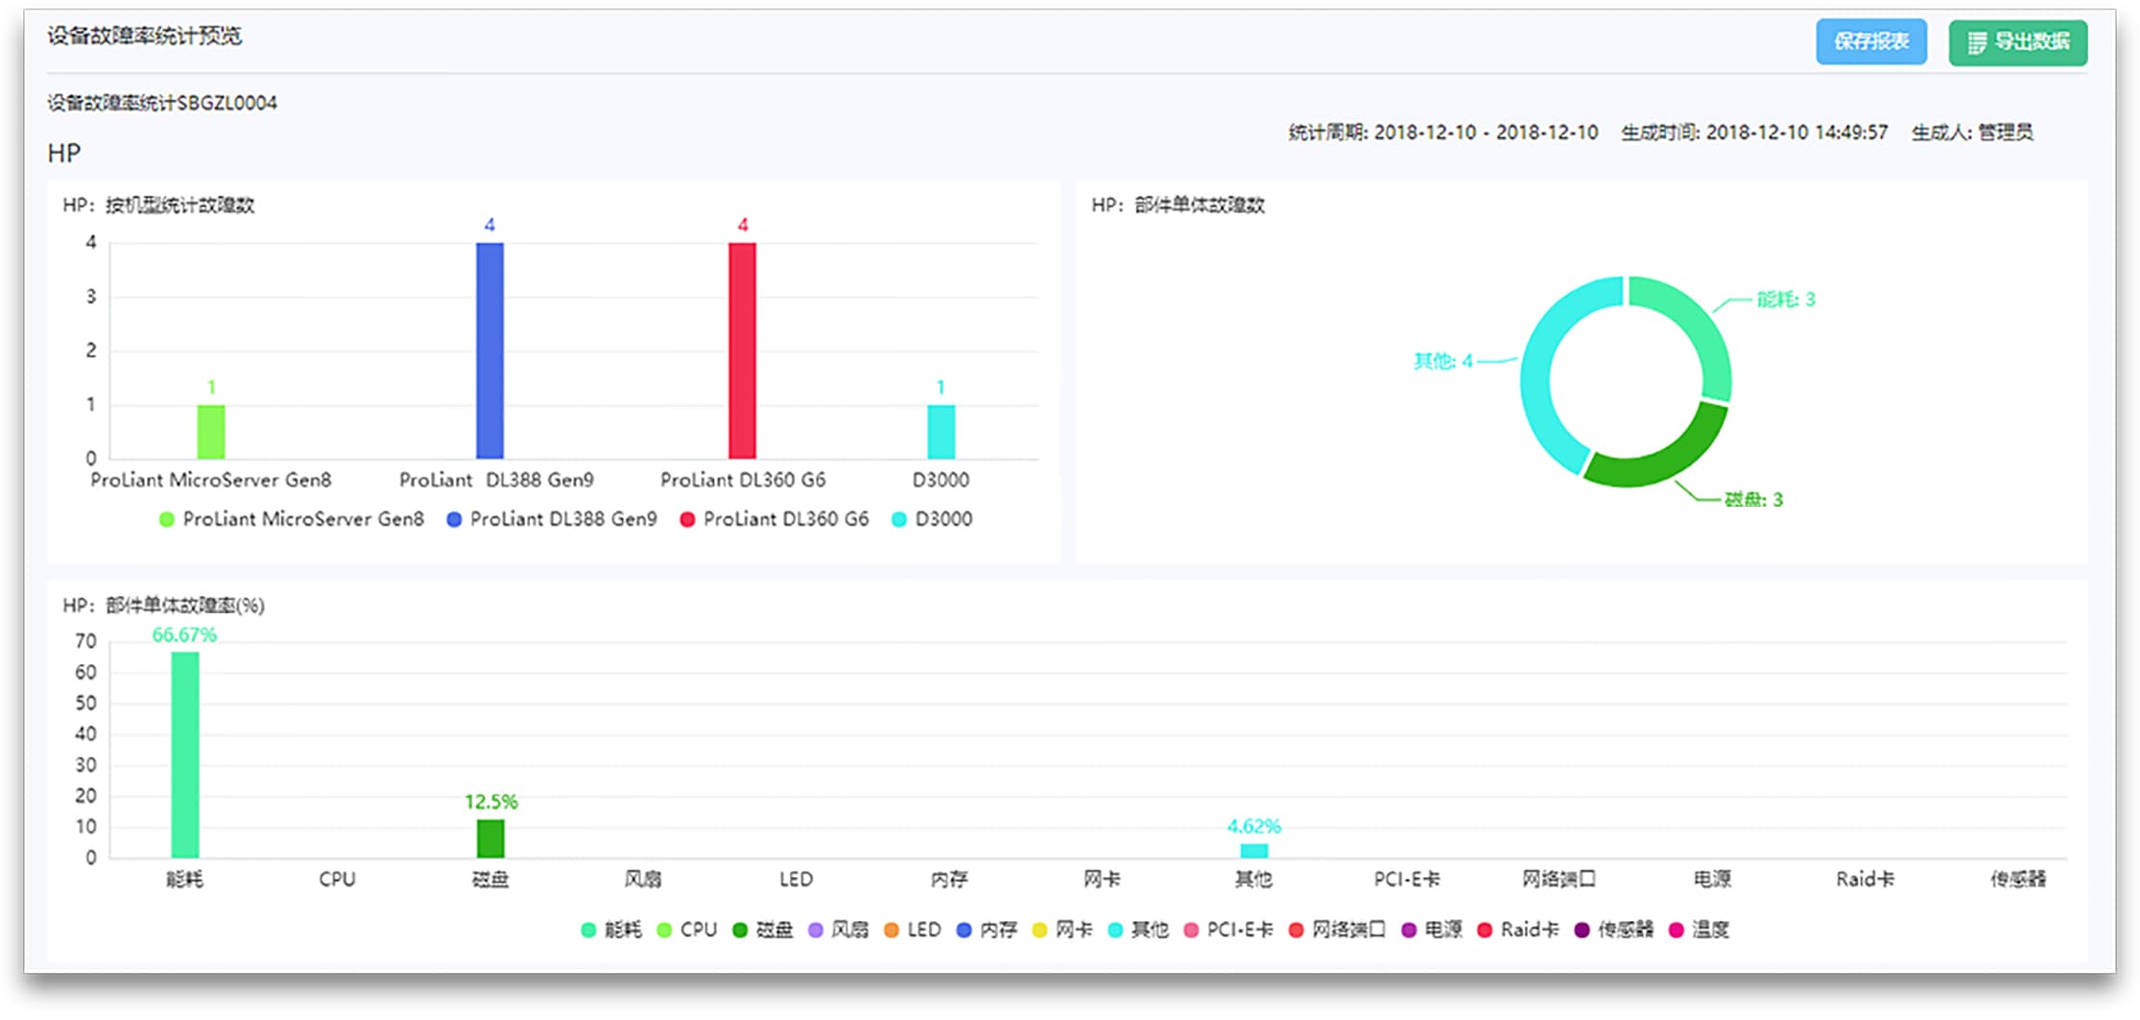Toggle ProLiant DL360 G6 legend entry
This screenshot has width=2140, height=1020.
773,519
